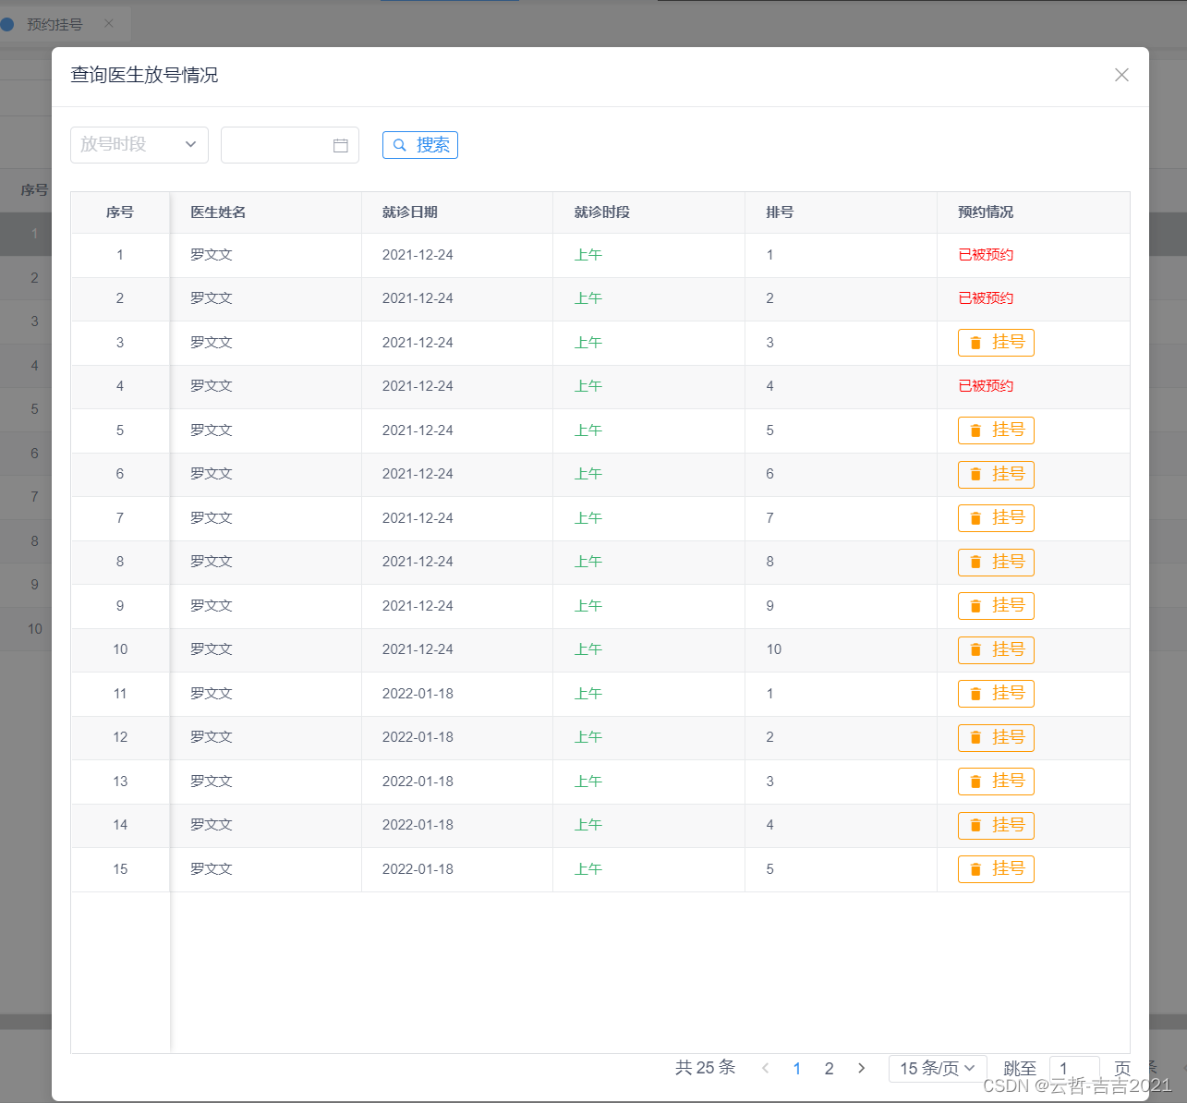Viewport: 1187px width, 1103px height.
Task: Click 罗文文 name in row 15
Action: click(x=212, y=869)
